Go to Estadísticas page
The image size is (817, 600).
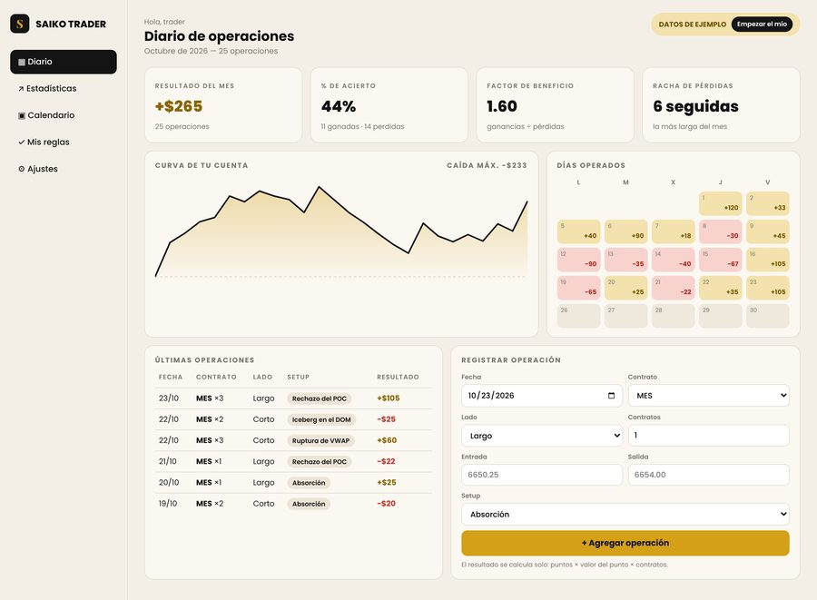64,89
